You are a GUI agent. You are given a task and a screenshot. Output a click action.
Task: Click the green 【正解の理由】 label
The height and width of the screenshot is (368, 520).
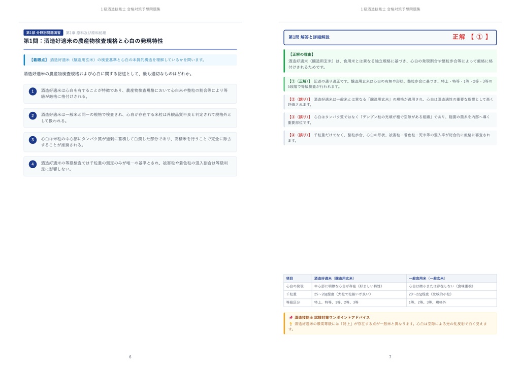302,54
